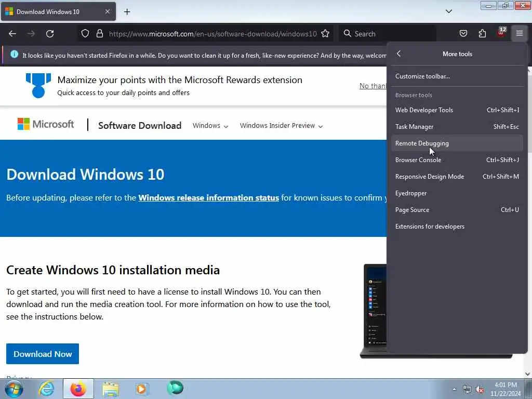Select Customize toolbar... menu item
532x399 pixels.
[x=457, y=76]
